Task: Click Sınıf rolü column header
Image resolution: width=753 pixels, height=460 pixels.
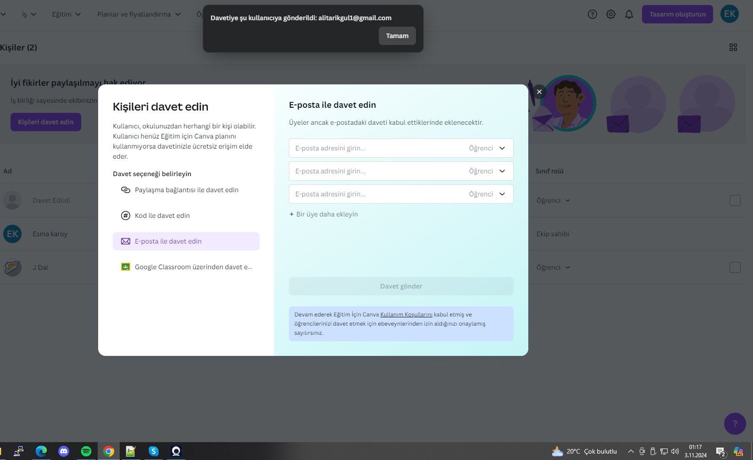Action: click(549, 171)
